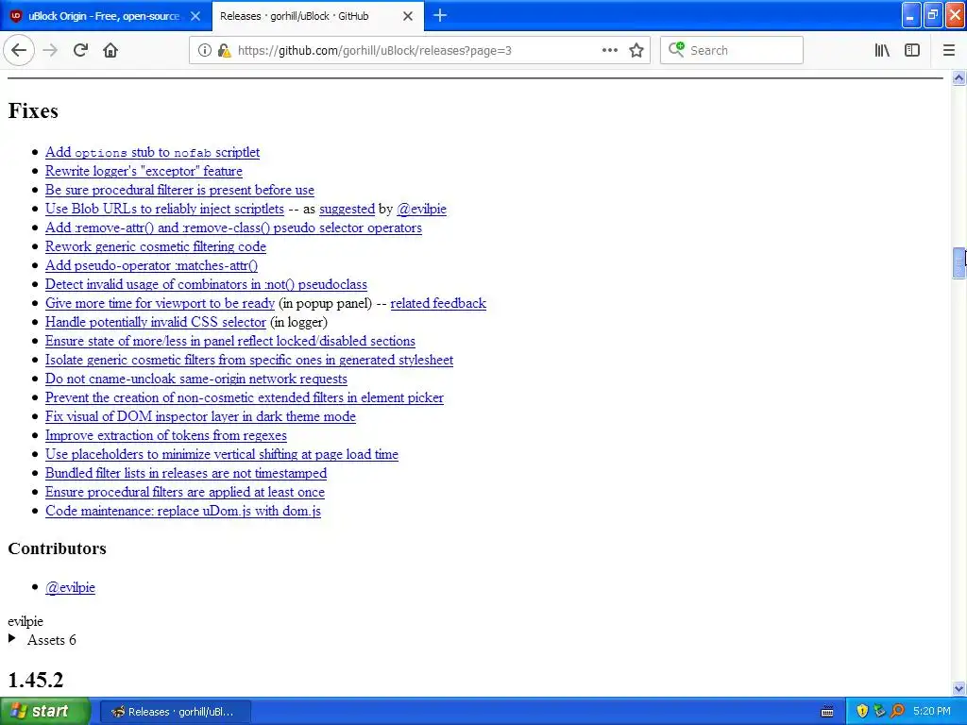Click the on-screen keyboard tray icon
967x725 pixels.
tap(827, 712)
